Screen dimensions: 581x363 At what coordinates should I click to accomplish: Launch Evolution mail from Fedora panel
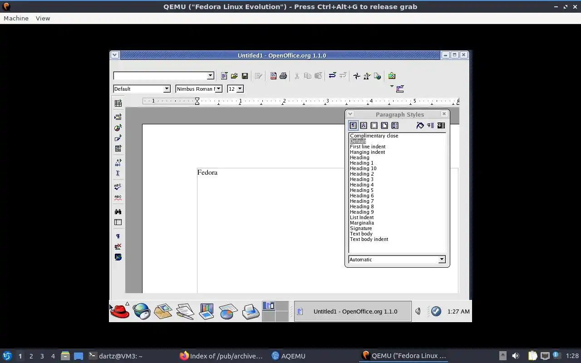163,311
